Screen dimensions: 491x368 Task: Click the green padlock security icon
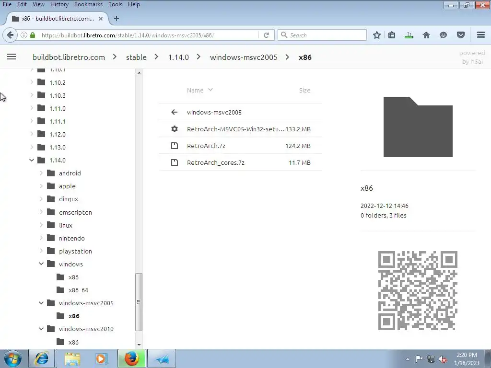[32, 35]
